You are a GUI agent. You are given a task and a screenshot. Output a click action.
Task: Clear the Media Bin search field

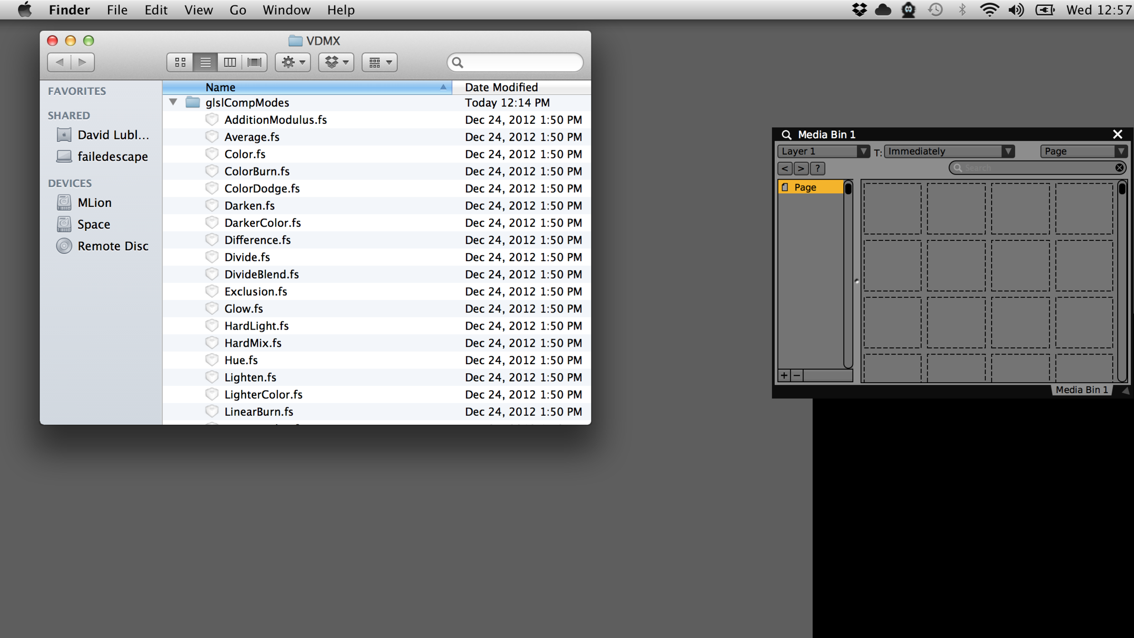pos(1119,168)
